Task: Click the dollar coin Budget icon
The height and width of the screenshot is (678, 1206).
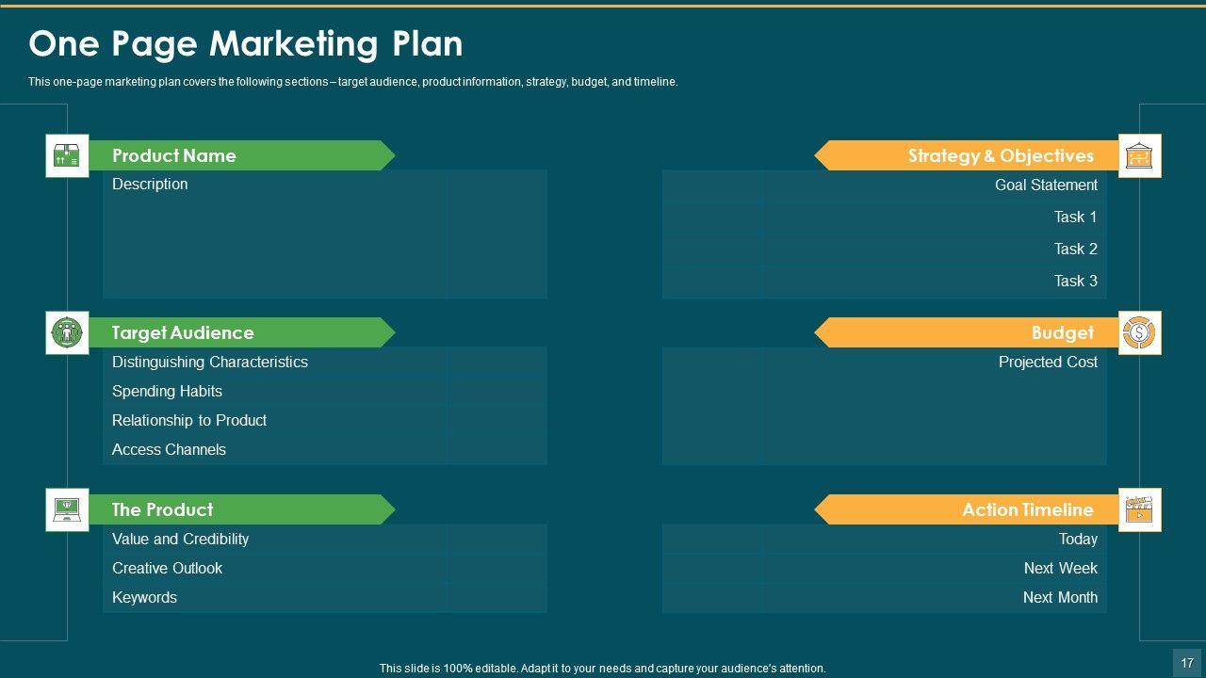Action: [1139, 332]
